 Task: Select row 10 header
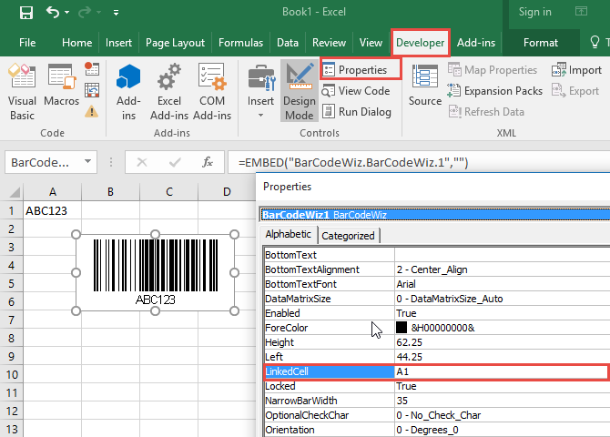coord(12,374)
